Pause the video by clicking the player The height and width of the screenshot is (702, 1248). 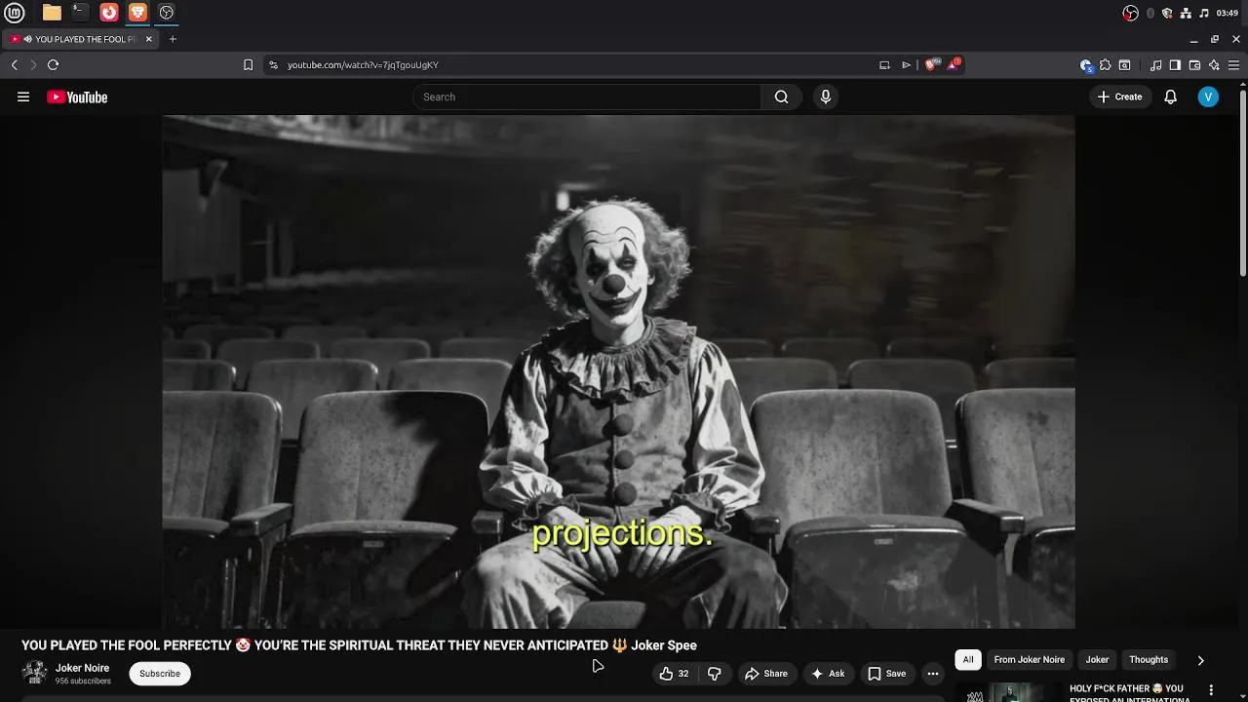tap(618, 371)
